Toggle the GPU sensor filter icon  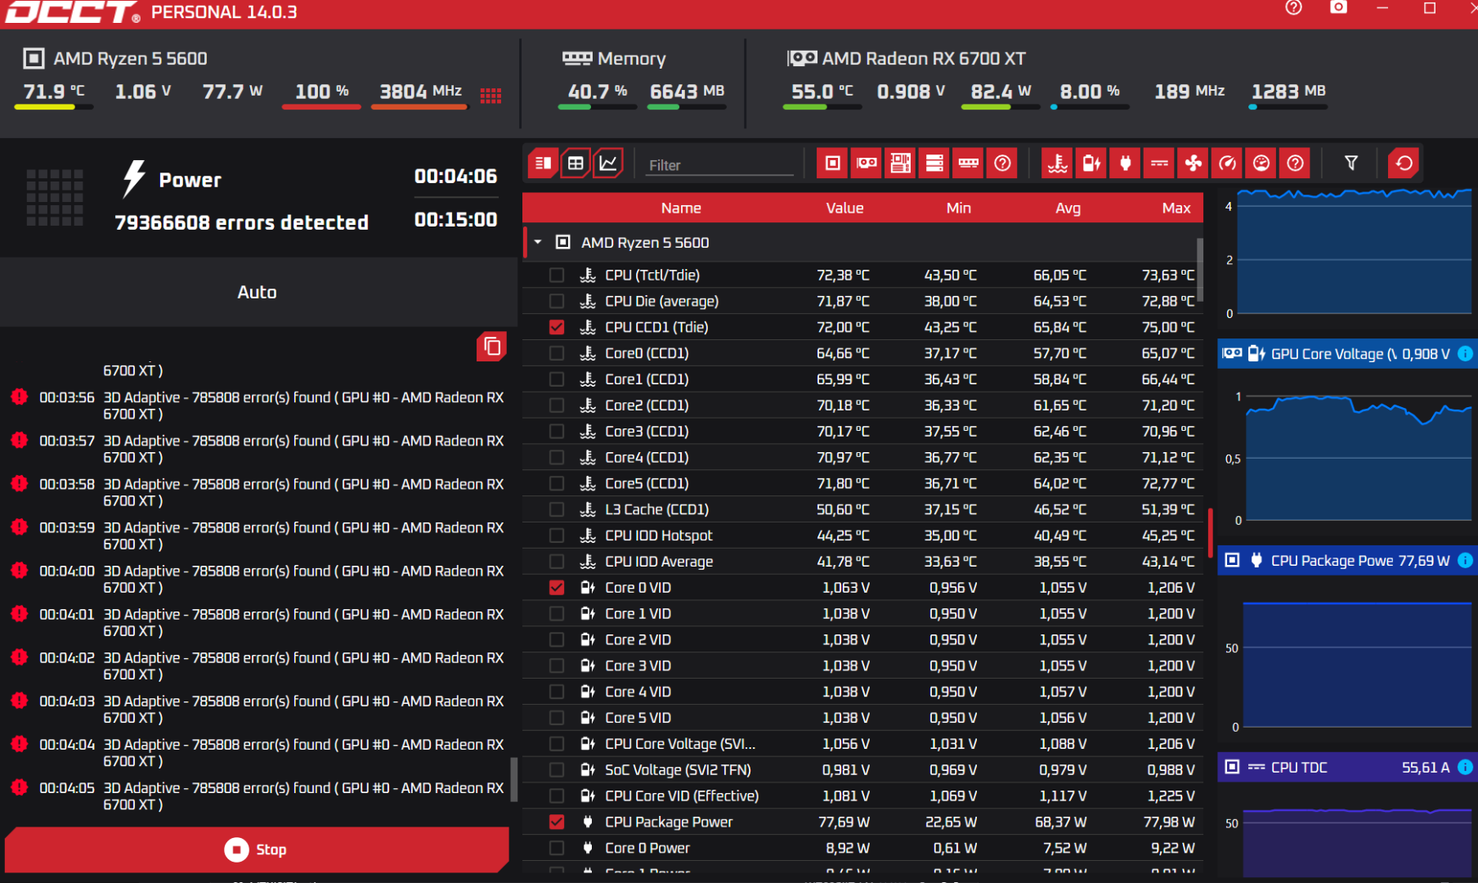coord(867,164)
